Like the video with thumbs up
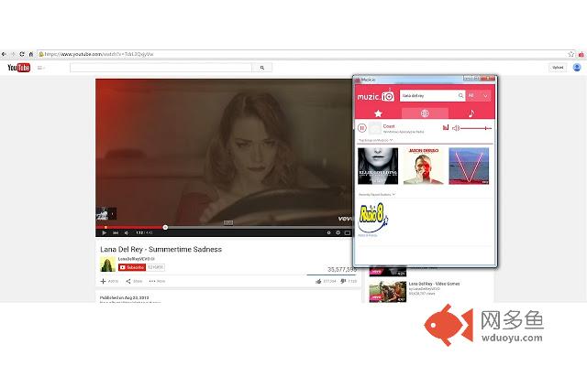 [x=318, y=281]
